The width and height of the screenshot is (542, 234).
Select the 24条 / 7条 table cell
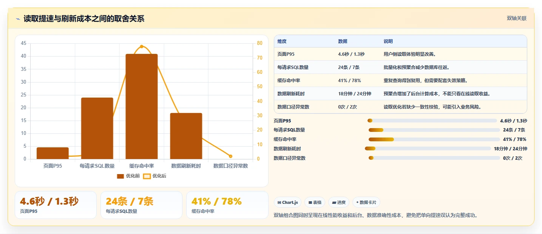tap(349, 67)
